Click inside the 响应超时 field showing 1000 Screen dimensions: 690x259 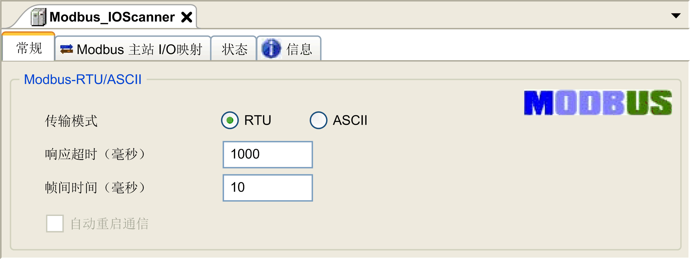point(267,155)
